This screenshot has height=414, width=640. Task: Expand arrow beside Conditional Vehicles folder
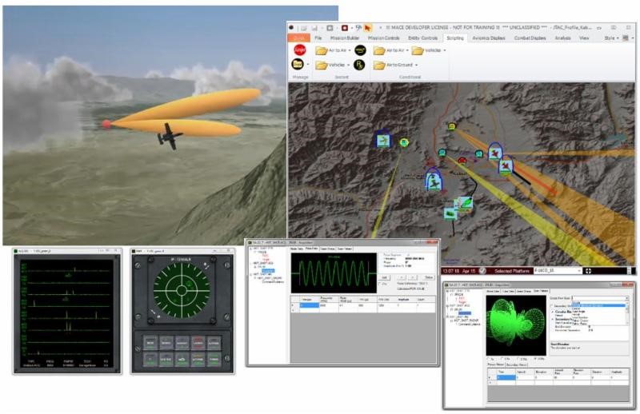pyautogui.click(x=445, y=50)
